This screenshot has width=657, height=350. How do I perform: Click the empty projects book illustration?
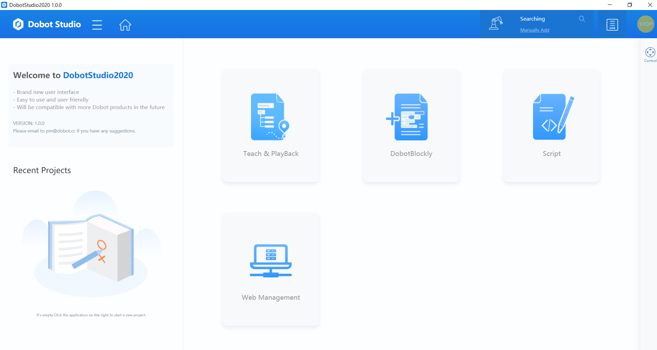91,244
